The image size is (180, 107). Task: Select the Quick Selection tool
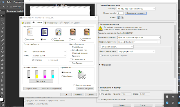point(2,28)
